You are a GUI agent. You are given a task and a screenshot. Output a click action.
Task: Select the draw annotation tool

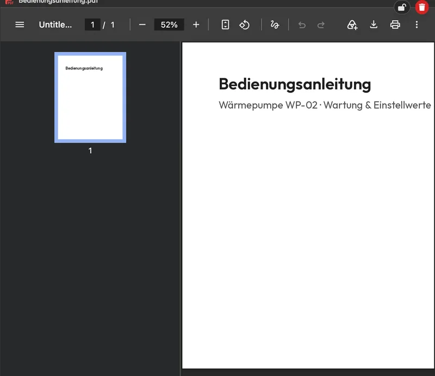click(x=275, y=24)
